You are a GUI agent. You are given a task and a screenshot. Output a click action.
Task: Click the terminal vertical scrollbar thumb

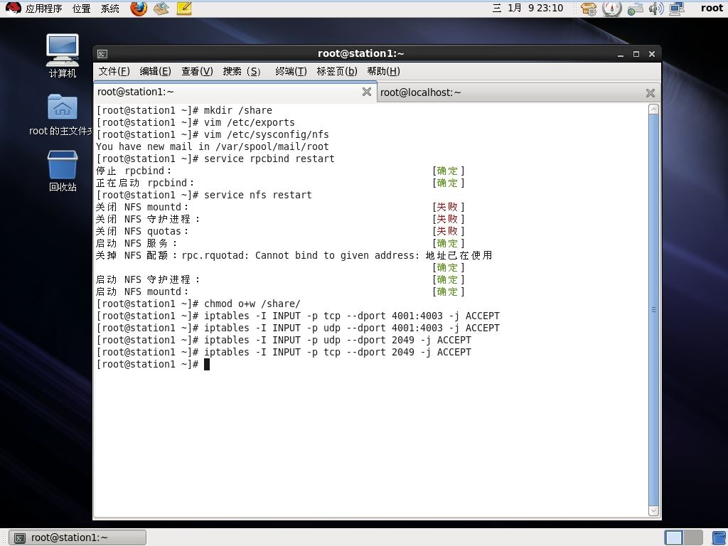click(654, 310)
